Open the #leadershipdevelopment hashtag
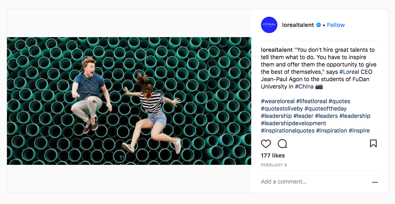Screen dimensions: 395x204 [x=293, y=123]
